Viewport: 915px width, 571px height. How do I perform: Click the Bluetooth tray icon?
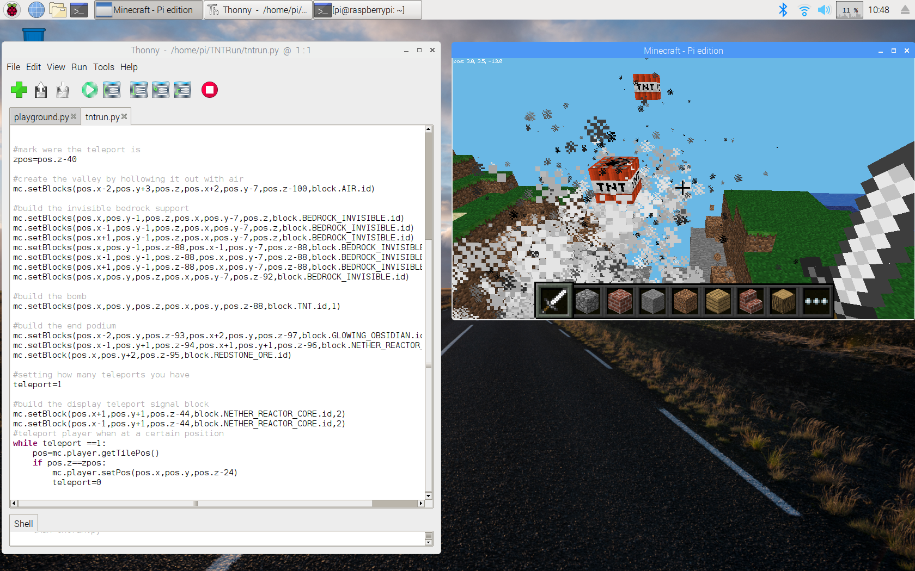783,10
